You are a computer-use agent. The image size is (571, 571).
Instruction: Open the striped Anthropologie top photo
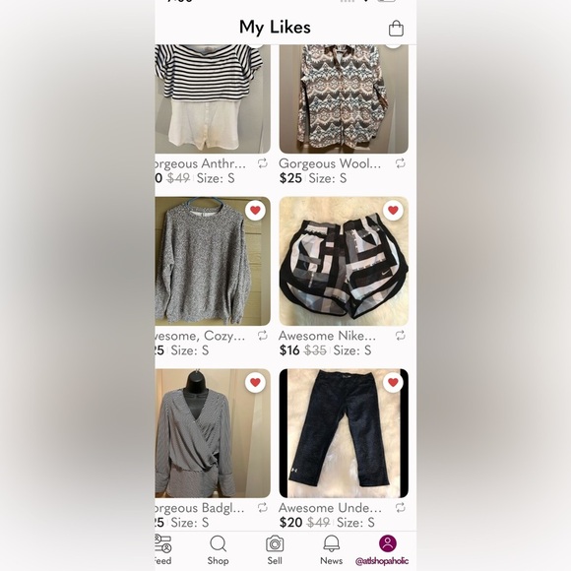pyautogui.click(x=213, y=98)
